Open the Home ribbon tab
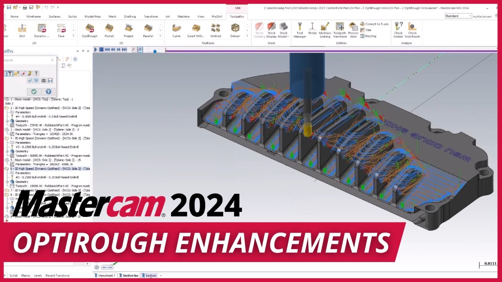The height and width of the screenshot is (282, 502). (15, 16)
